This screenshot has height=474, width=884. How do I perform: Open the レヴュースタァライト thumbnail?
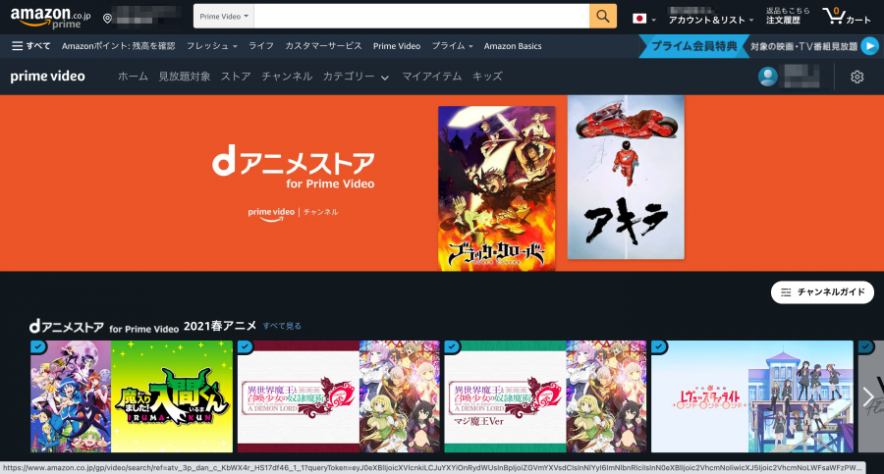(x=752, y=396)
